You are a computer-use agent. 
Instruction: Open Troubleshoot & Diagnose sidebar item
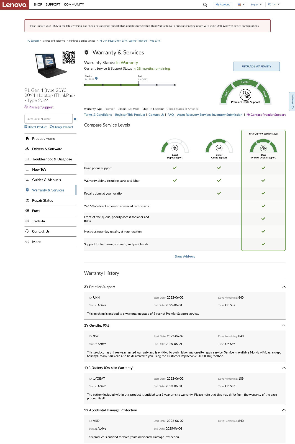(x=50, y=159)
